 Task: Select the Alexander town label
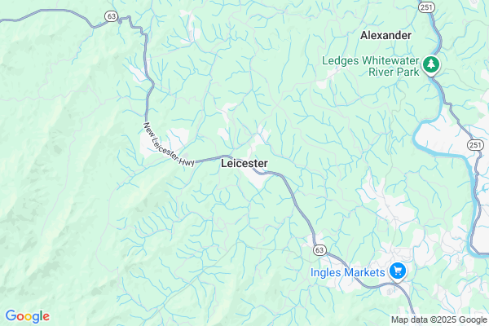tap(385, 35)
